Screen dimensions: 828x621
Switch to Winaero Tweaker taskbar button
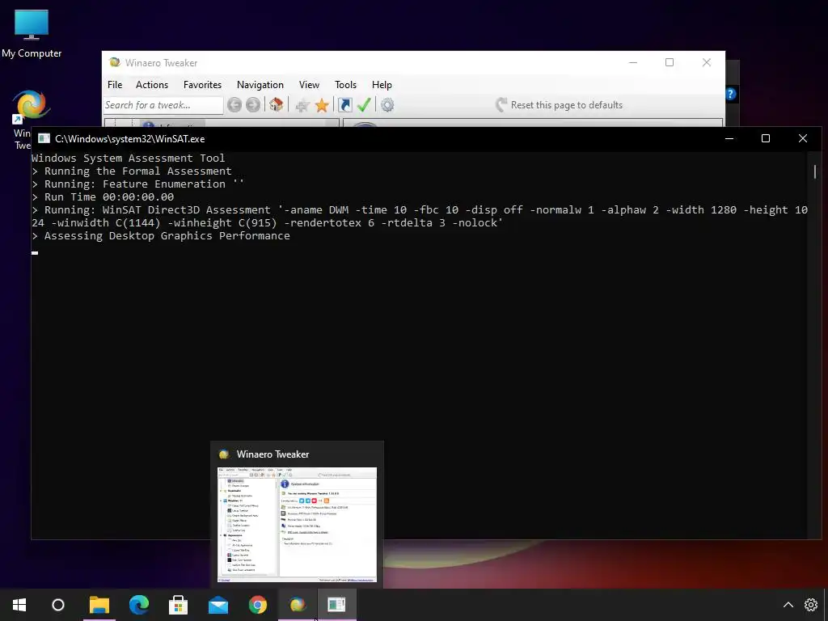[298, 605]
